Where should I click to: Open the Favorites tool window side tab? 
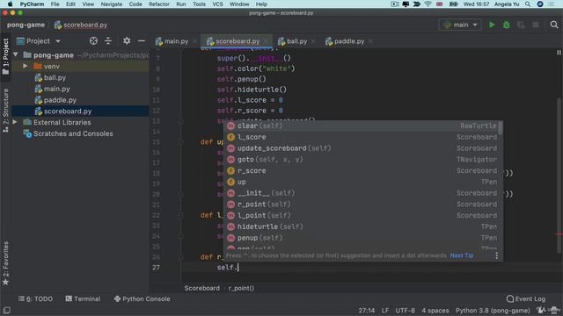coord(5,263)
